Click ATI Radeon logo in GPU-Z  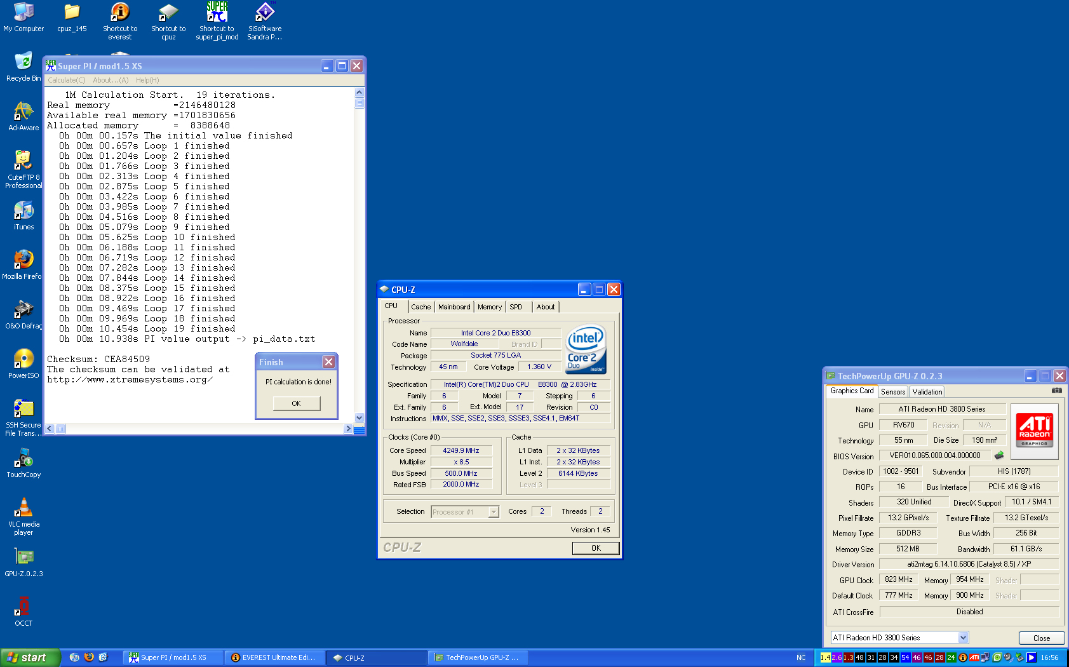pyautogui.click(x=1034, y=430)
